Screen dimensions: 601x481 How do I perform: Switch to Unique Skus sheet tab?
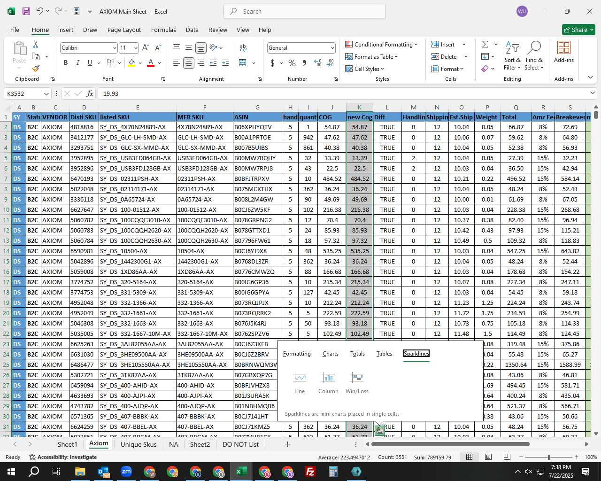tap(139, 444)
